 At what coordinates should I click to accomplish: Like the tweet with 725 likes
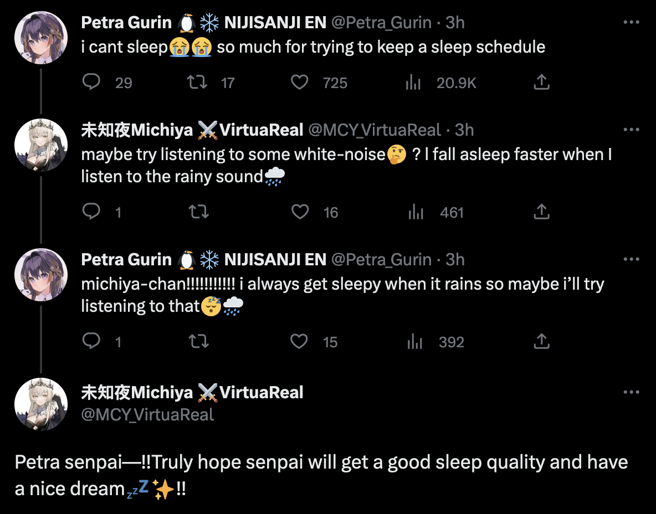300,83
